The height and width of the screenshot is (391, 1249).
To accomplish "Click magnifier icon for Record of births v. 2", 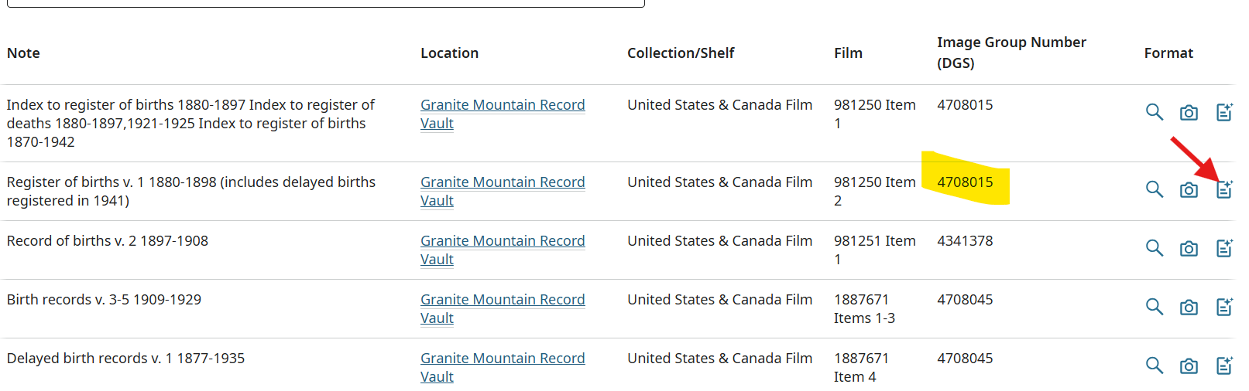I will [x=1155, y=248].
